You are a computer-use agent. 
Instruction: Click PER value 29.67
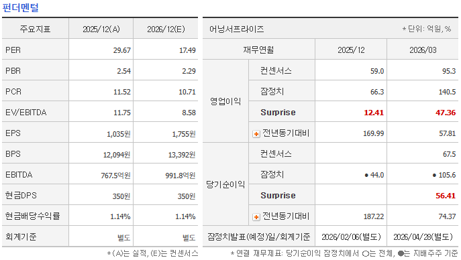[x=121, y=50]
